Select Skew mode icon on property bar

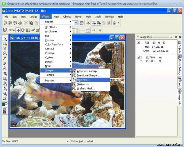[33, 30]
